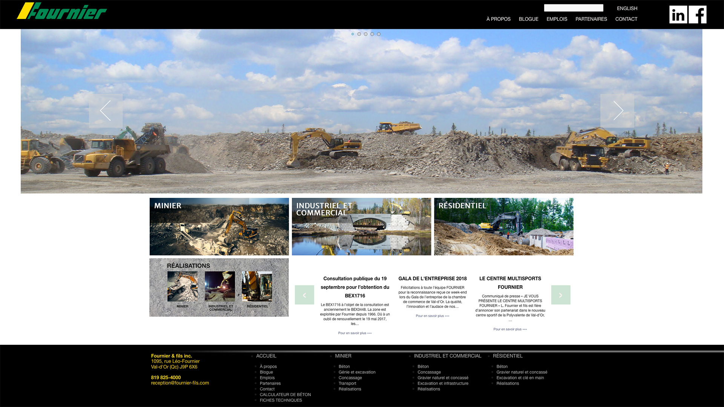The width and height of the screenshot is (724, 407).
Task: Read more about the BEX1716 consultation
Action: coord(355,333)
